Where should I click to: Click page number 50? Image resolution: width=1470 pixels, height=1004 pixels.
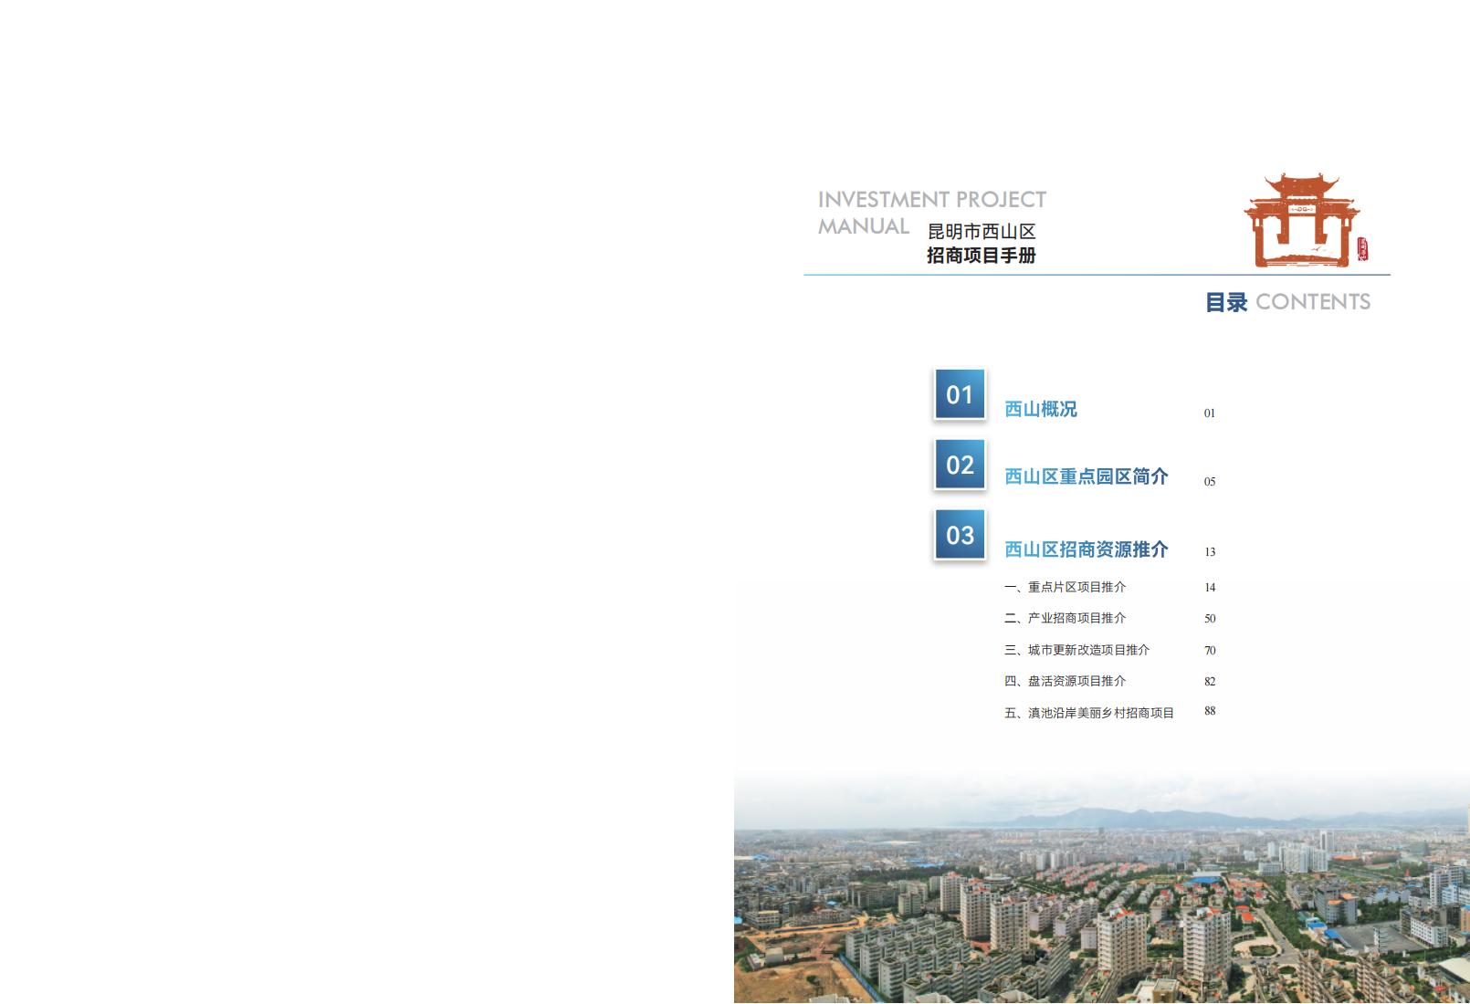(x=1210, y=619)
